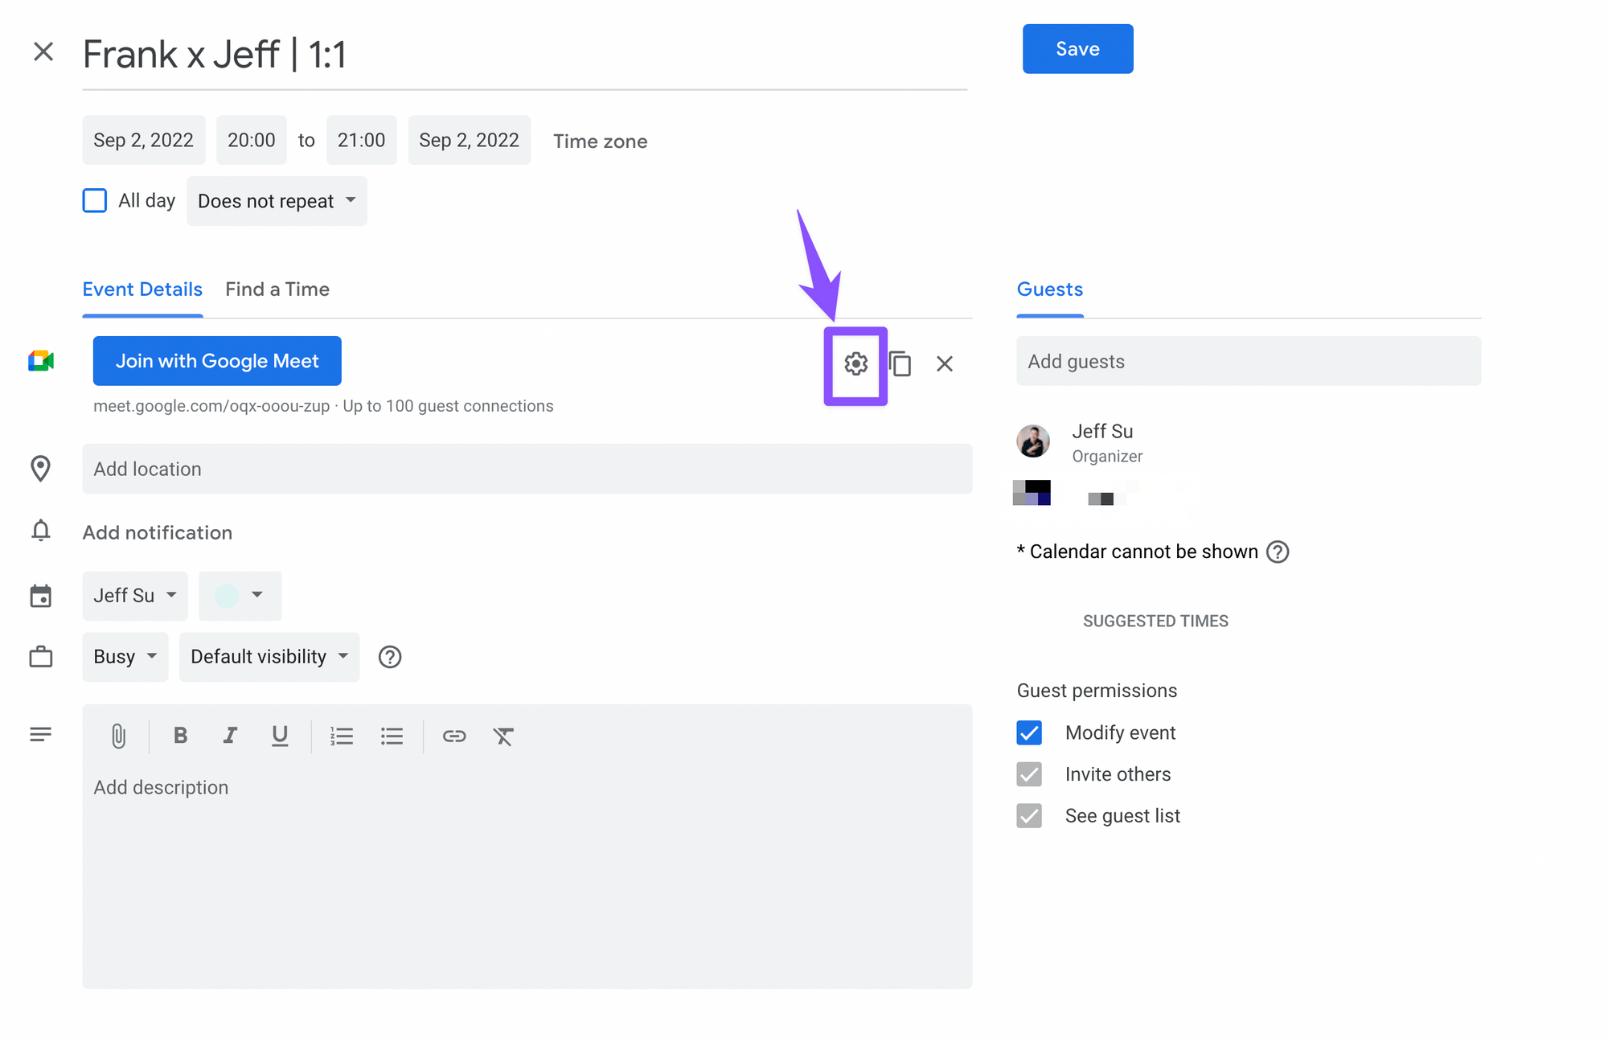1608x1042 pixels.
Task: Check the All day checkbox
Action: click(x=95, y=201)
